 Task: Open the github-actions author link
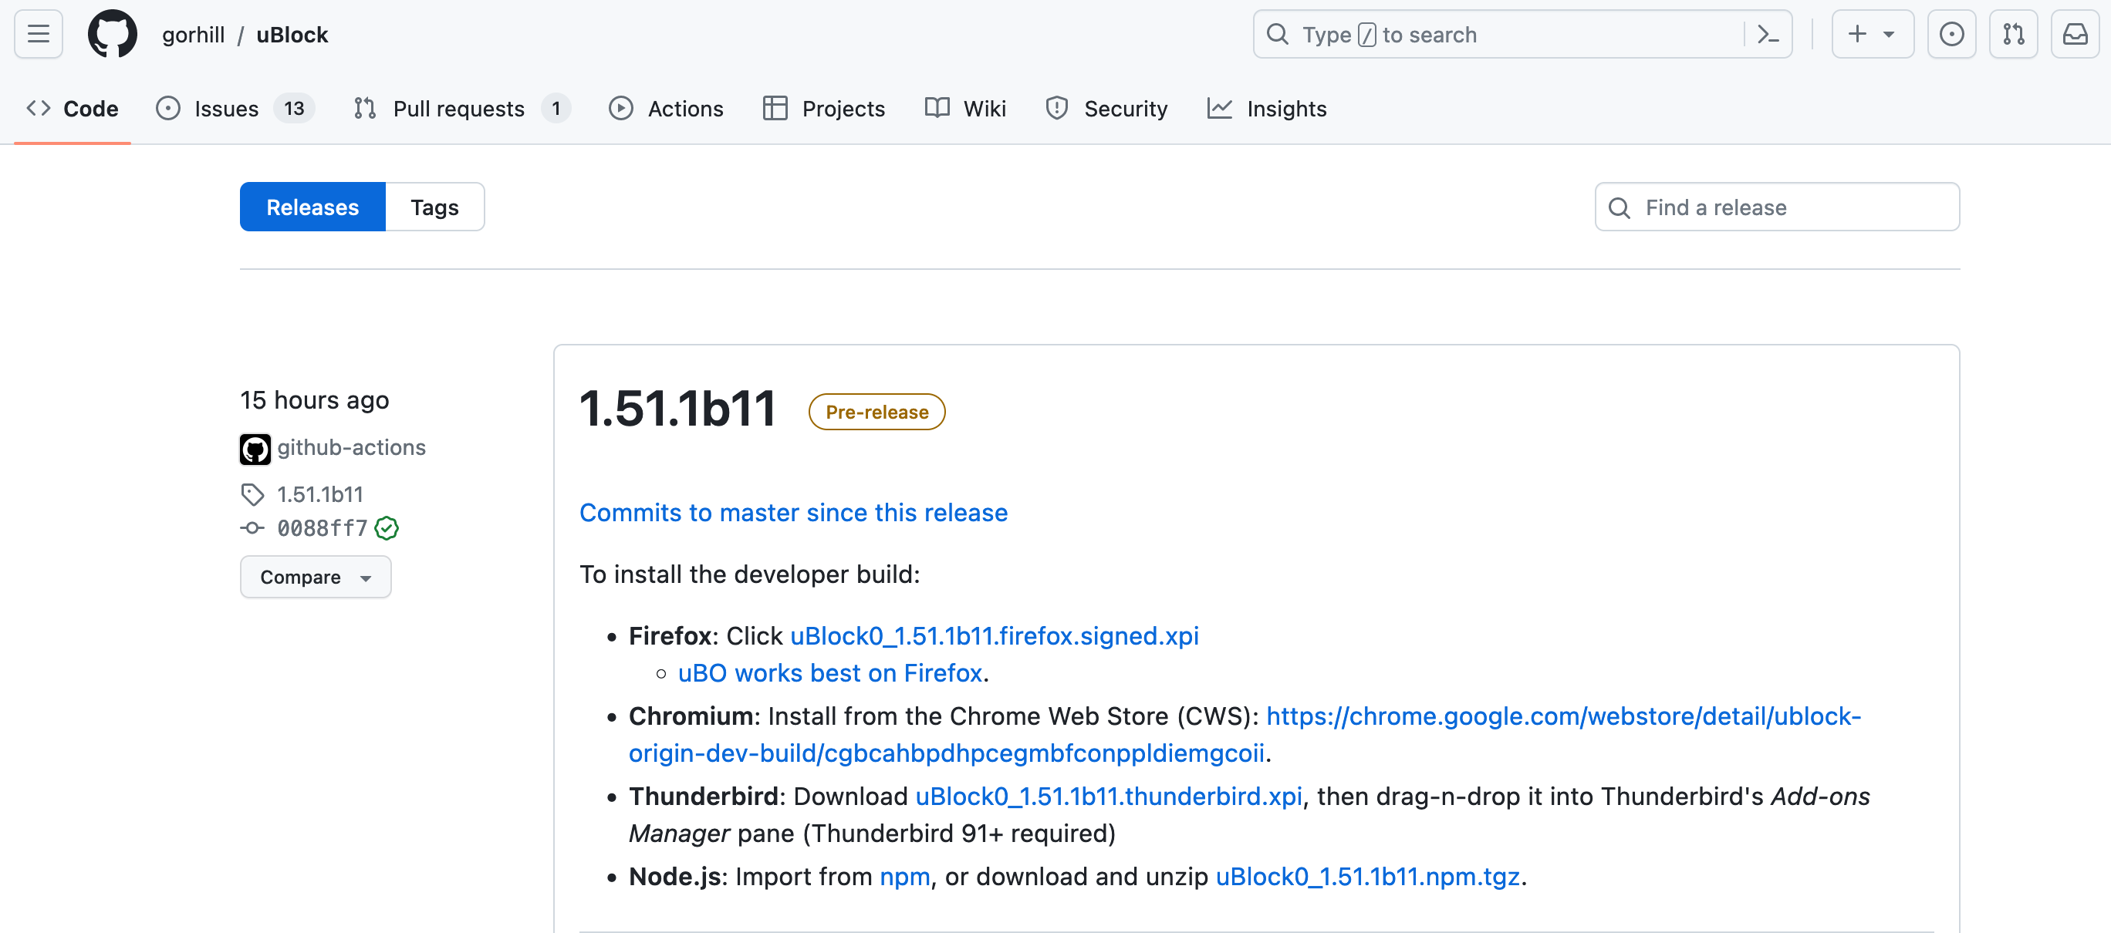point(351,448)
